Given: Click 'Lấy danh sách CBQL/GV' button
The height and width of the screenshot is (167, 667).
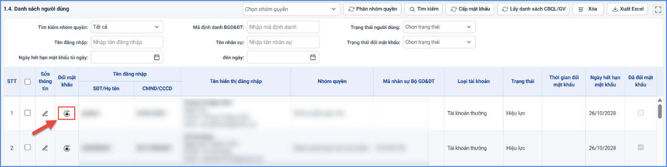Looking at the screenshot, I should pos(534,9).
